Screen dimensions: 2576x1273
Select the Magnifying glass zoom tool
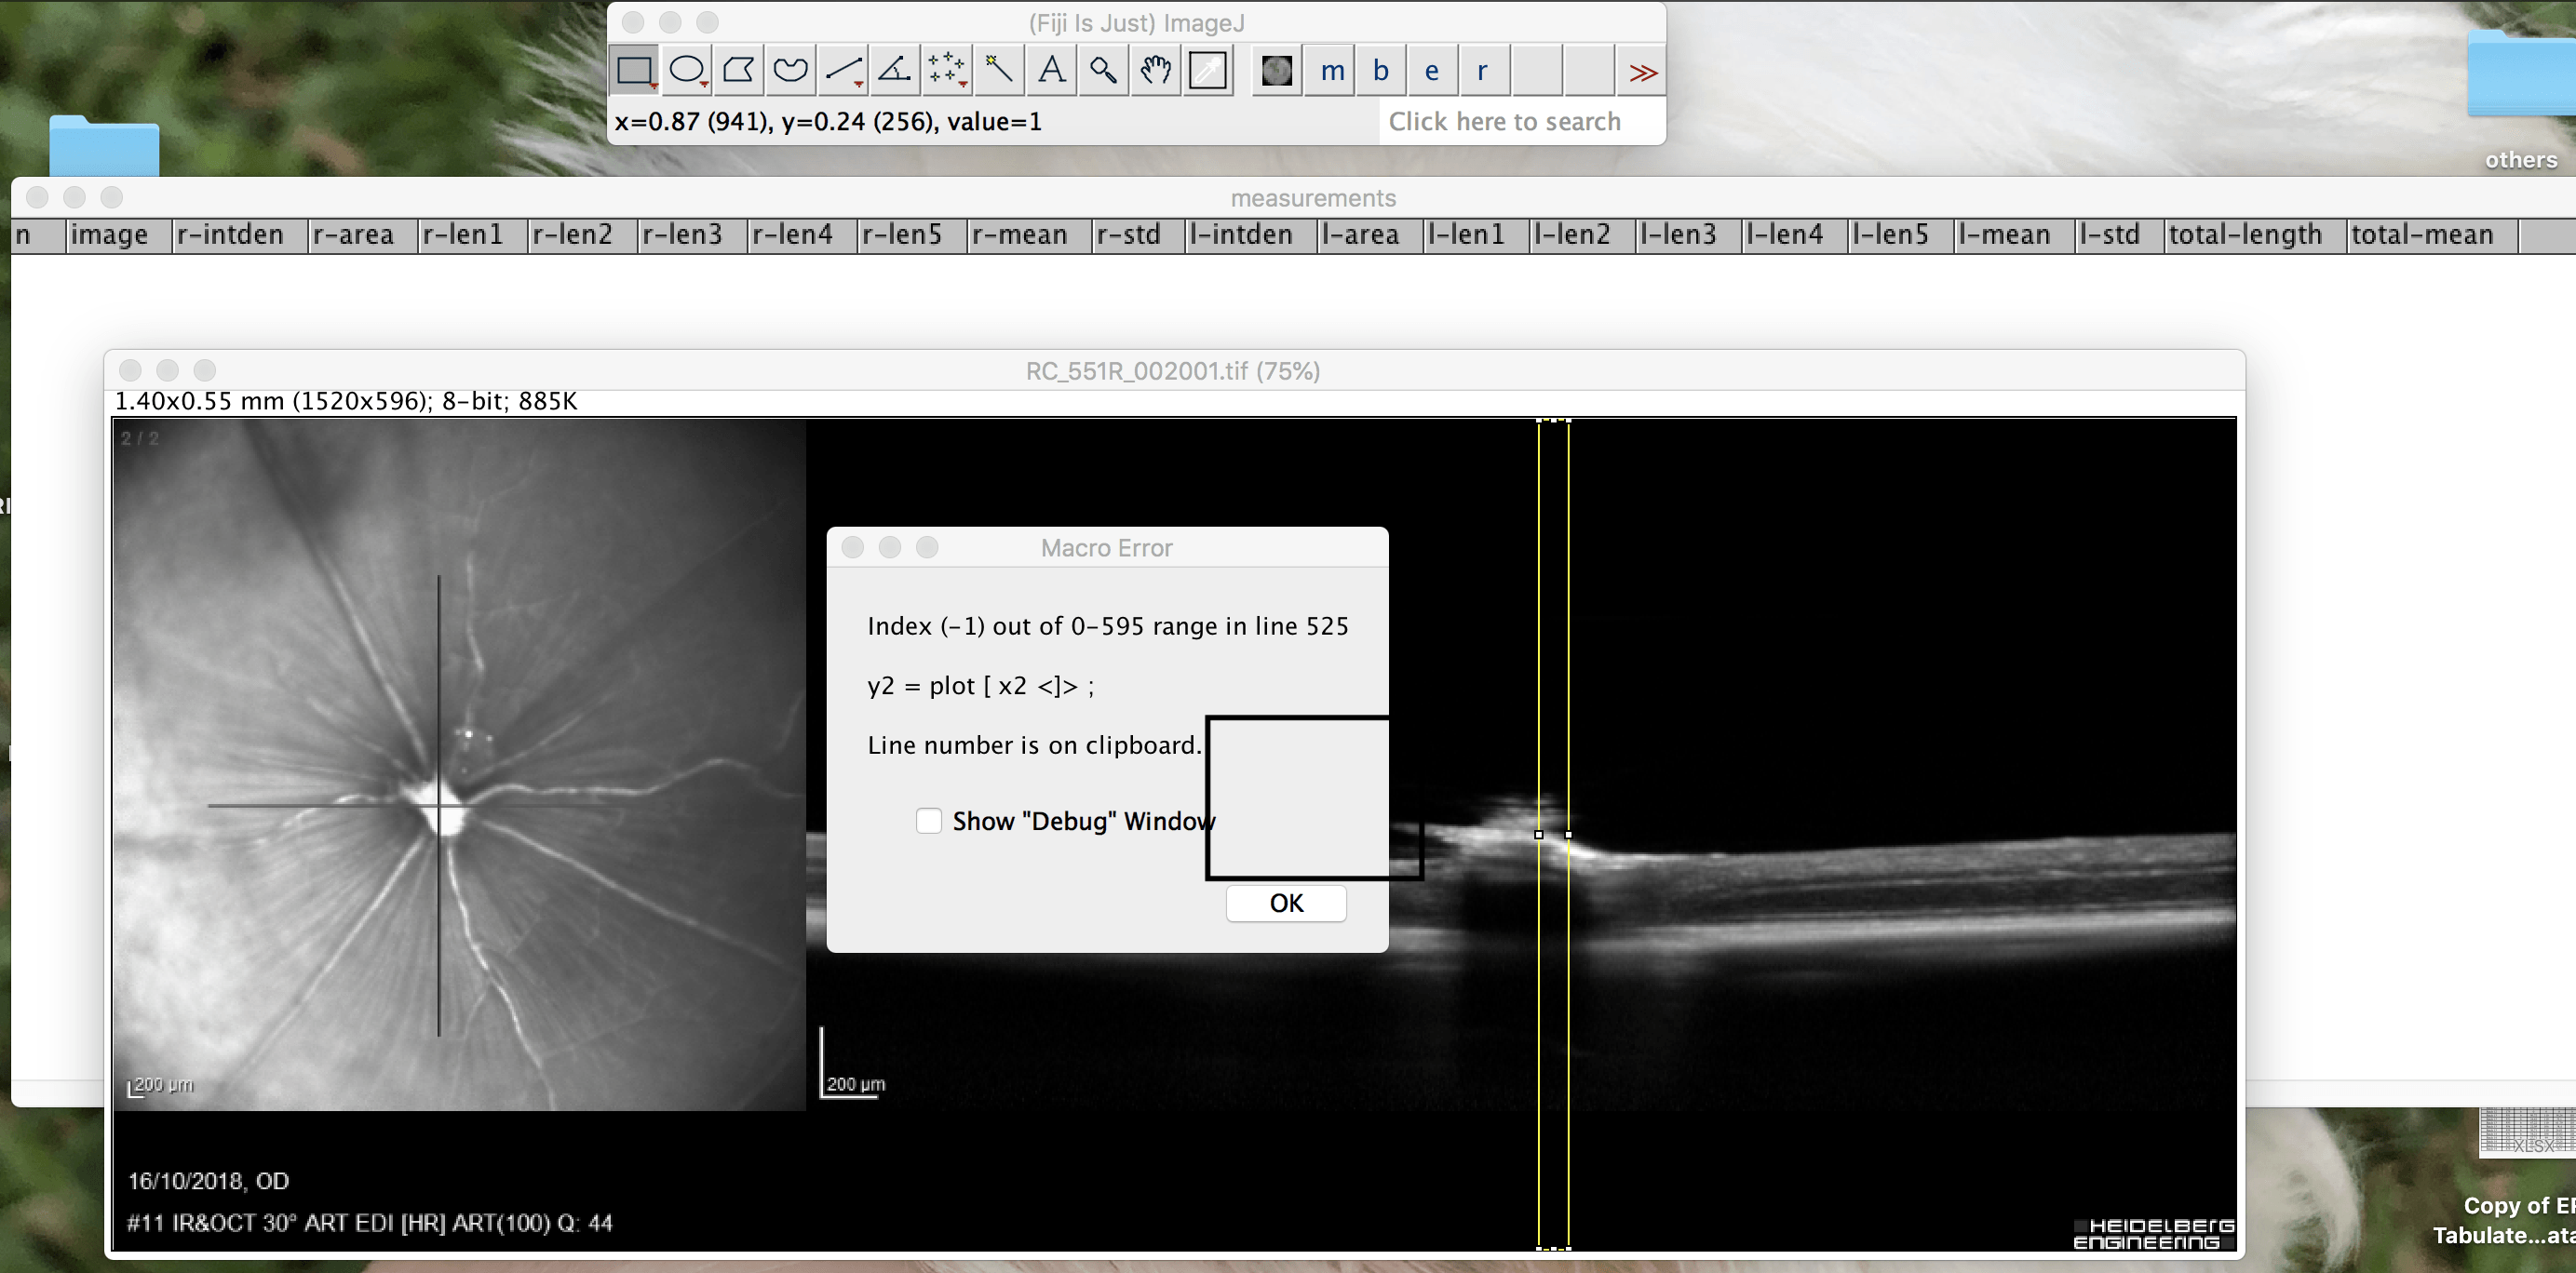(x=1103, y=71)
